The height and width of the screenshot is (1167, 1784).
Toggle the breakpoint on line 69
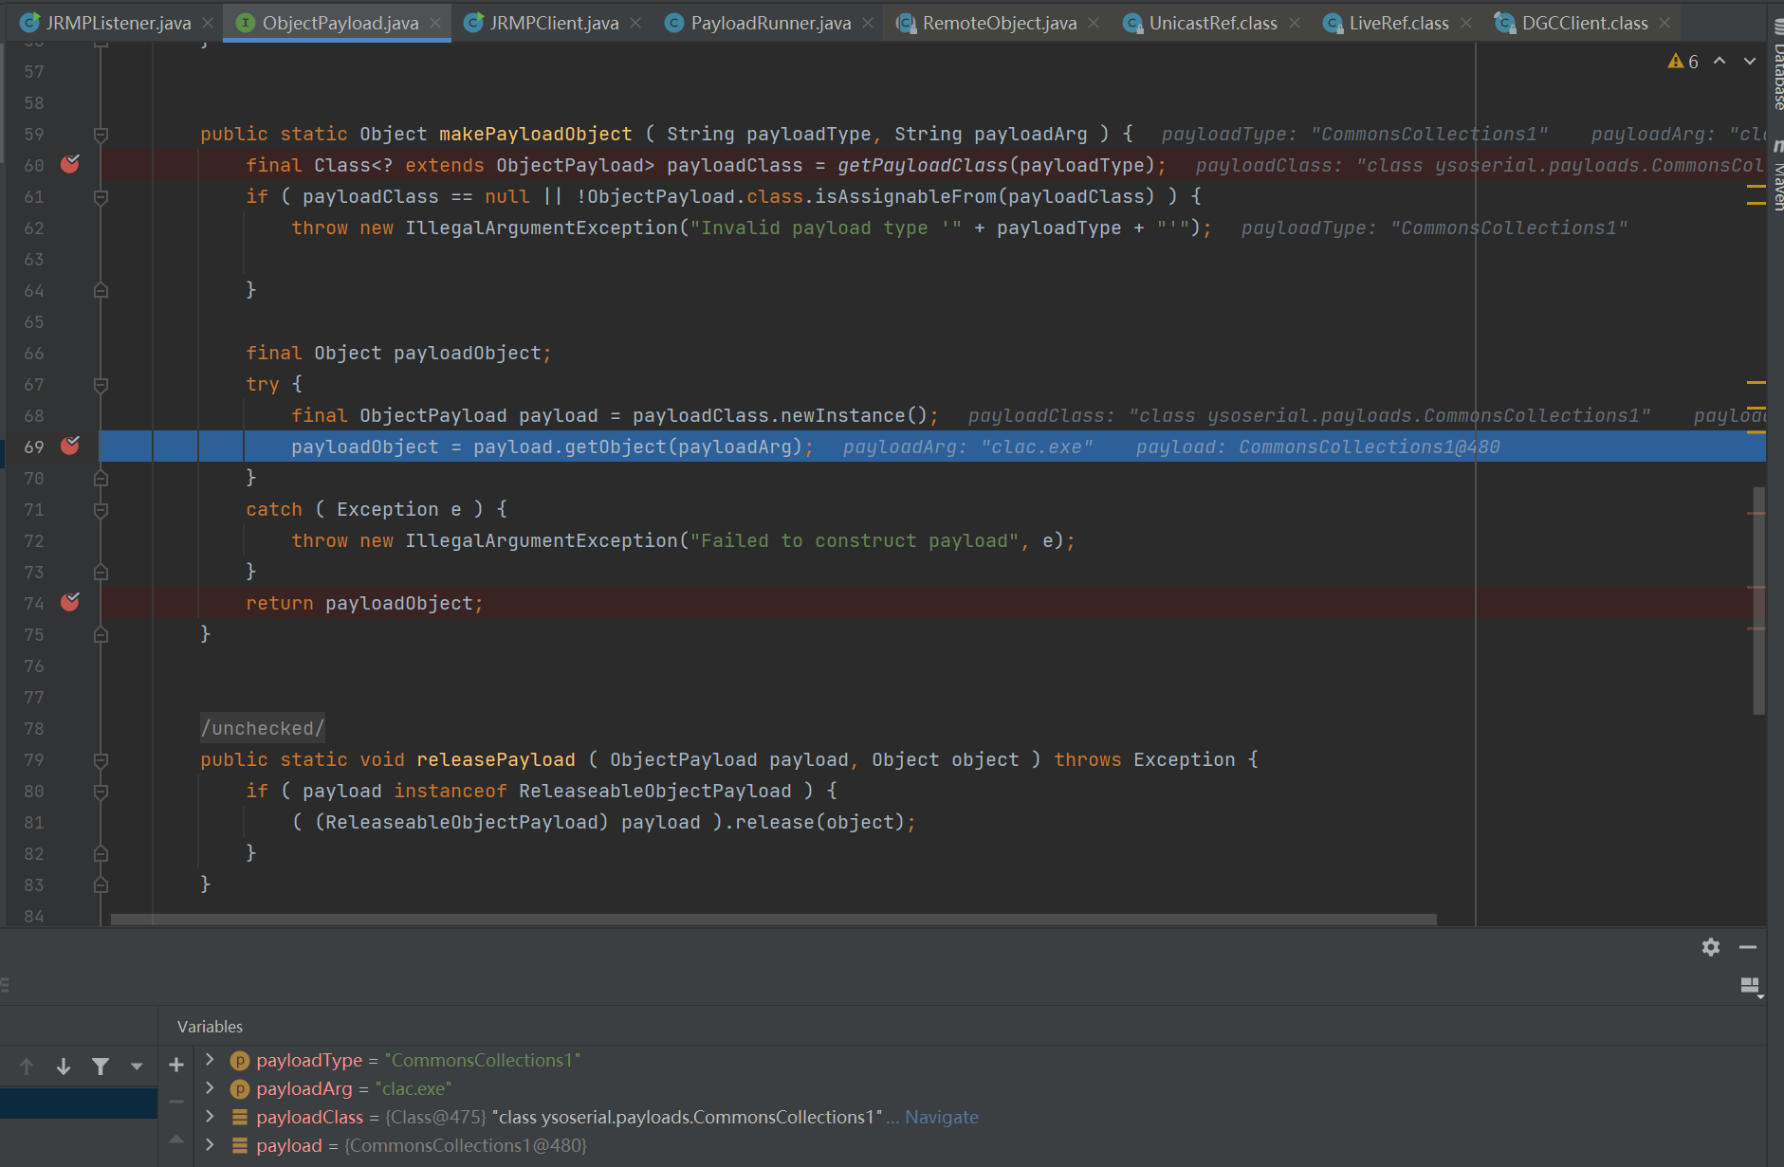[70, 446]
